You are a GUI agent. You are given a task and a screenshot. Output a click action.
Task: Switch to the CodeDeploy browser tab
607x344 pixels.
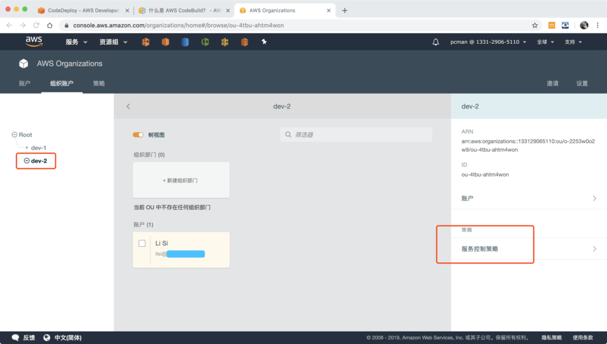[83, 11]
